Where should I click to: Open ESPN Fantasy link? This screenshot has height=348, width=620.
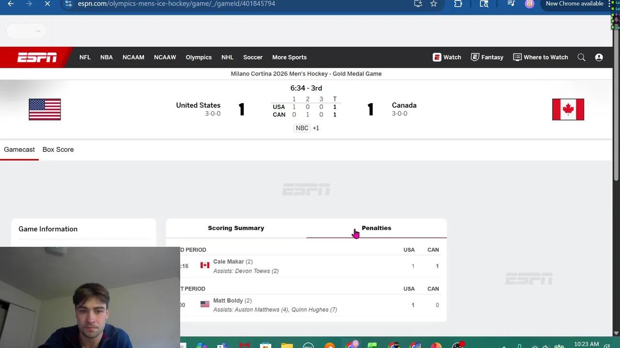487,57
